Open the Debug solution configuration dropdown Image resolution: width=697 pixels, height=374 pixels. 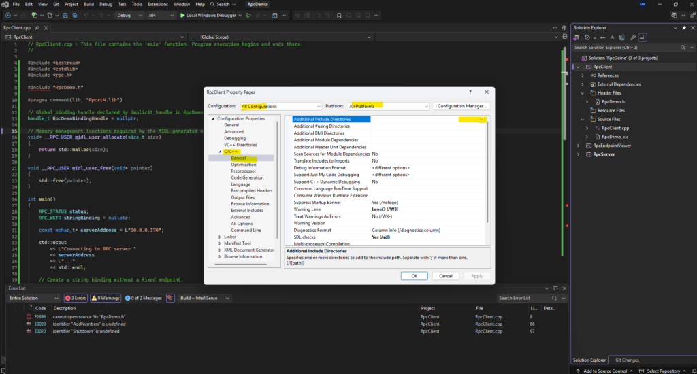tap(129, 15)
